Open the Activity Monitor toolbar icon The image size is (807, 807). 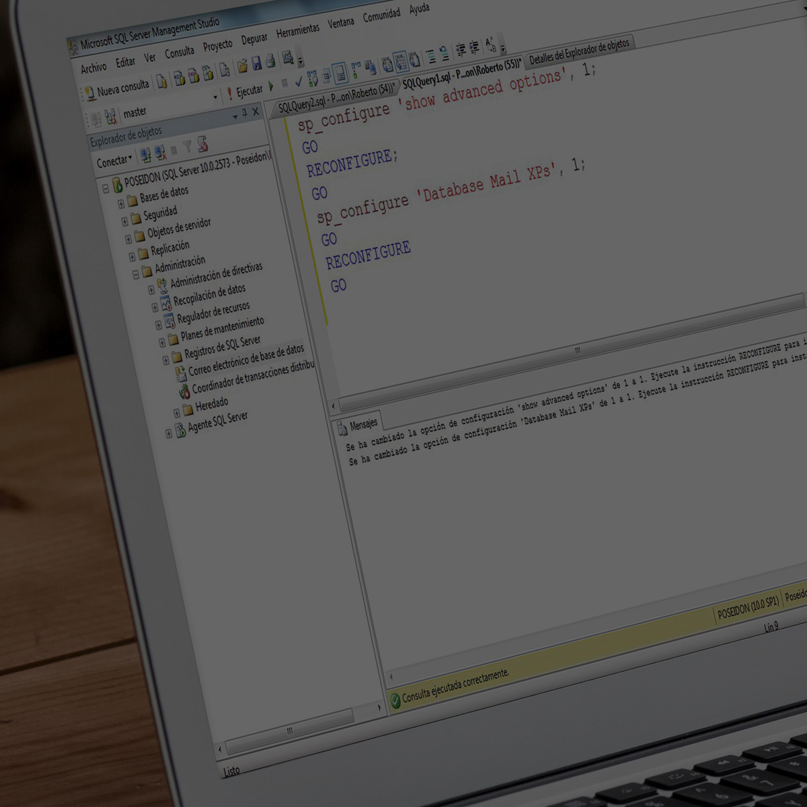pos(288,58)
